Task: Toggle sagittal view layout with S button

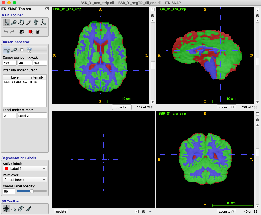Action: pyautogui.click(x=257, y=10)
